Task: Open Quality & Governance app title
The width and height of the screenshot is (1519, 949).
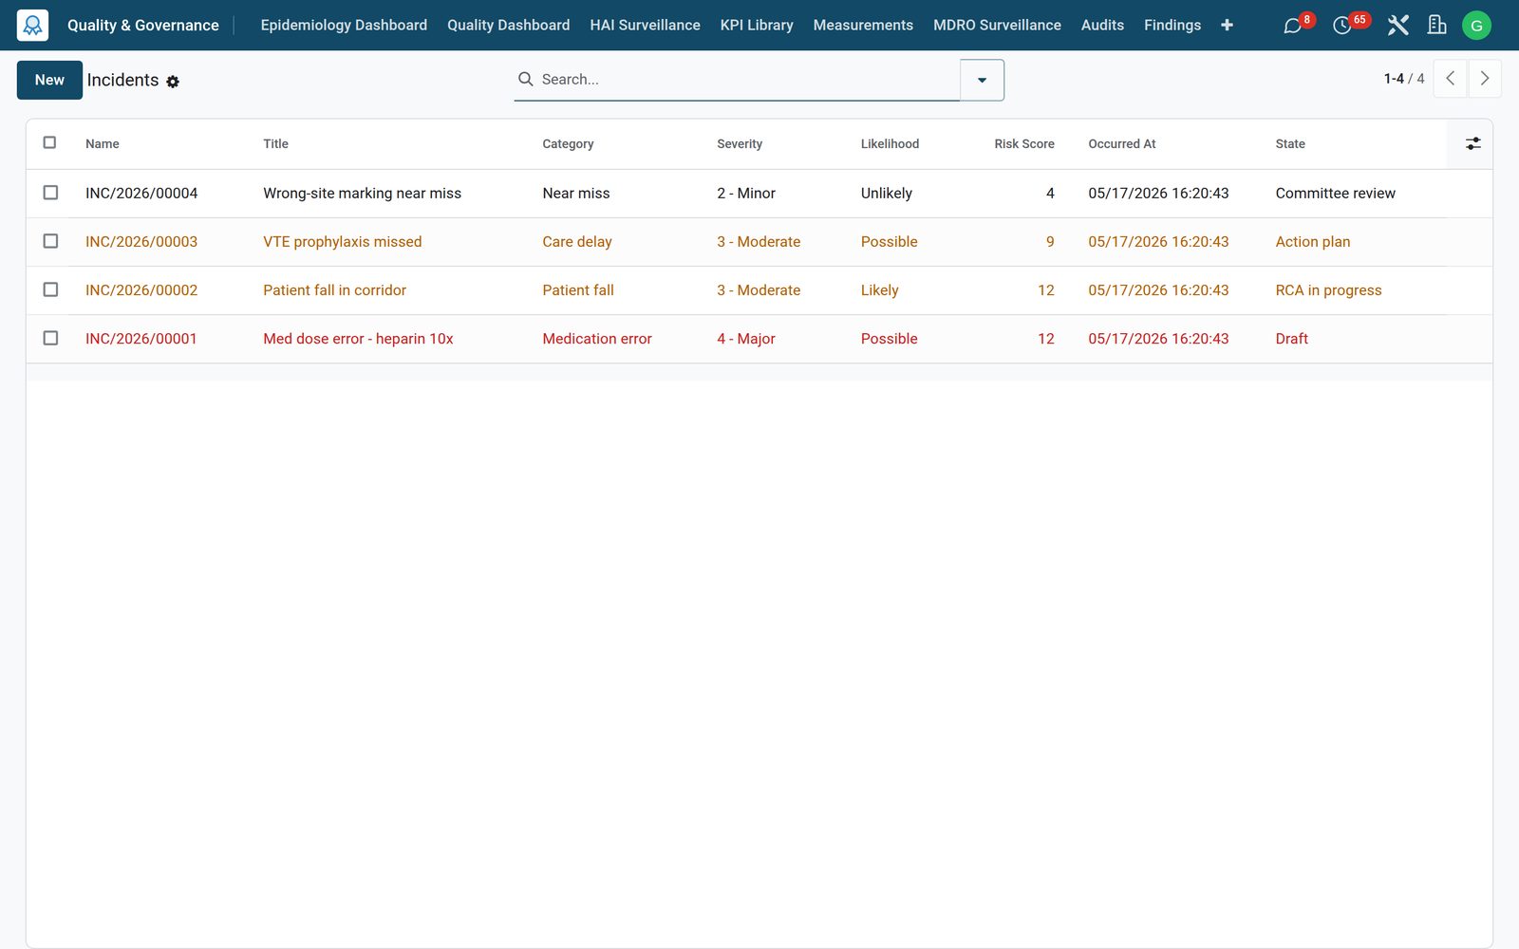Action: (x=143, y=26)
